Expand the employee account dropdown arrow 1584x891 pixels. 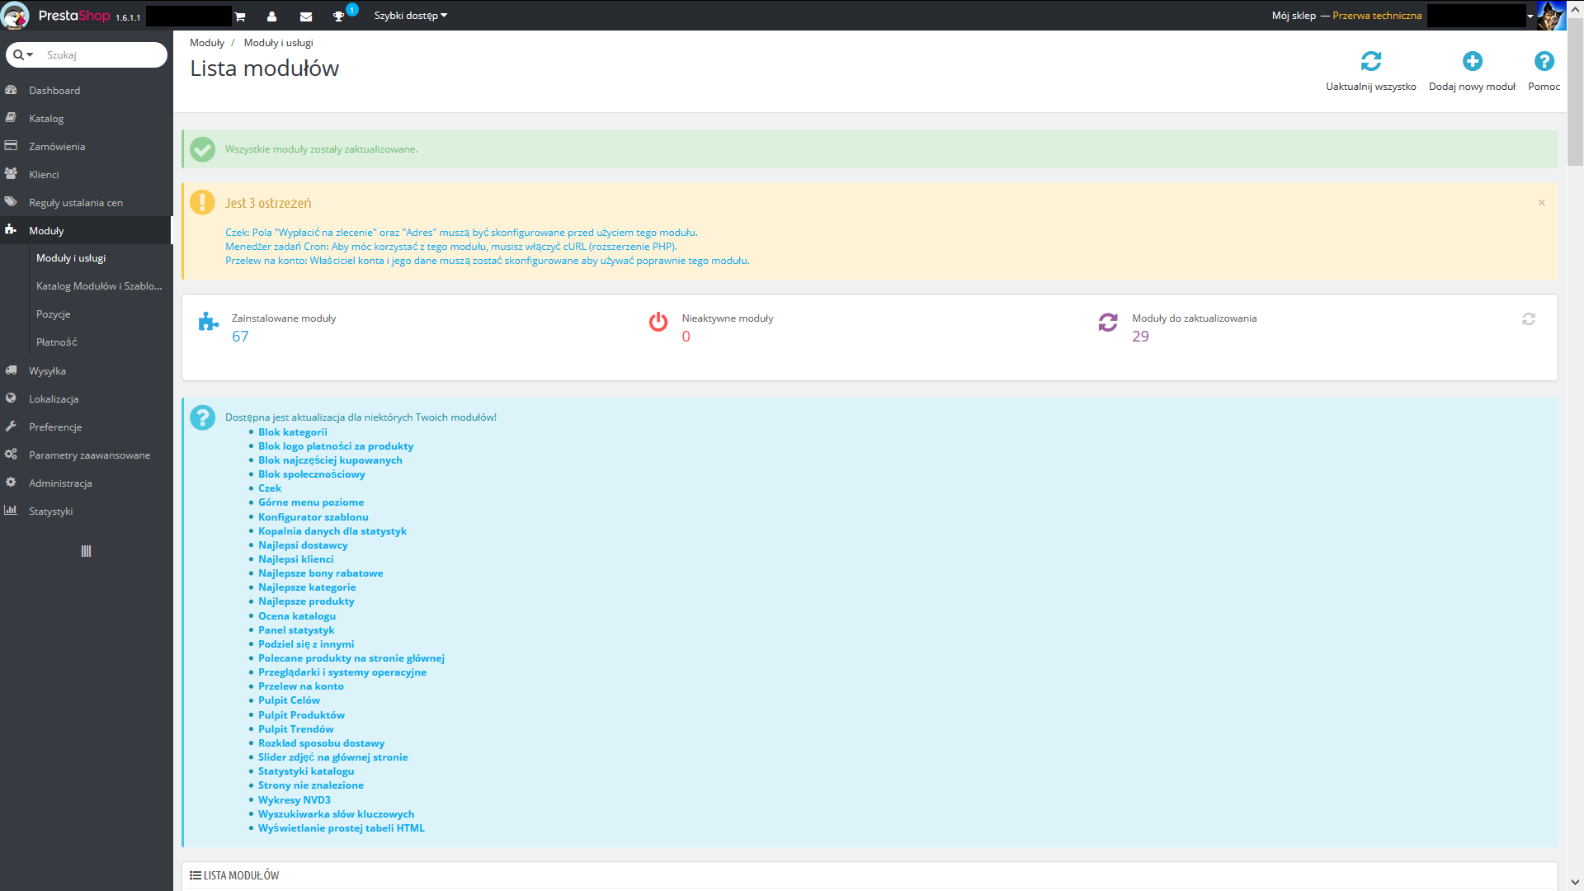click(x=1530, y=16)
